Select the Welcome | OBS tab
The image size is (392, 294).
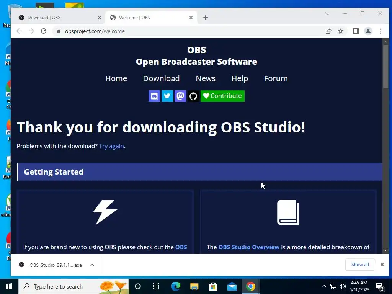coord(152,18)
